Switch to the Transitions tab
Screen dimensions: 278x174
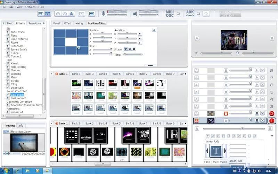pos(35,23)
